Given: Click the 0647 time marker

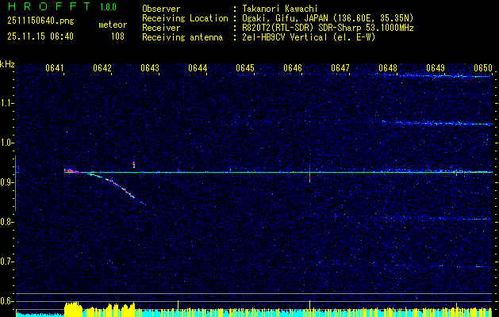Looking at the screenshot, I should pos(340,68).
